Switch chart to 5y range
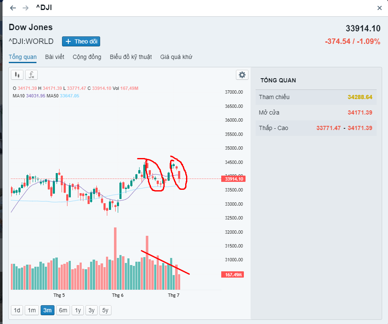388x324 pixels. point(105,310)
